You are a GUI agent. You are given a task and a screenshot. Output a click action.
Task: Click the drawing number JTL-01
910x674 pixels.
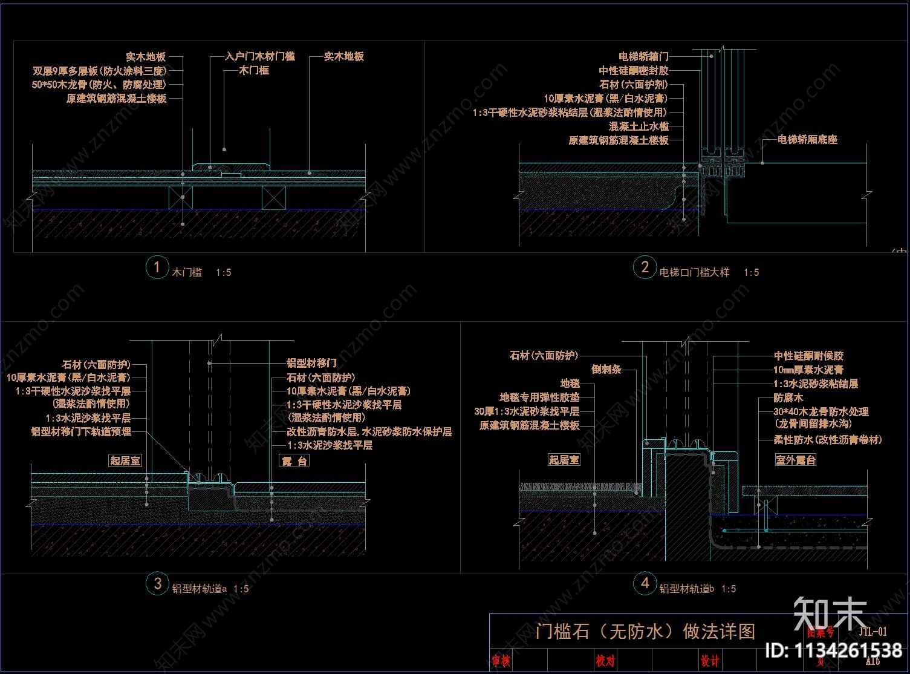click(873, 631)
